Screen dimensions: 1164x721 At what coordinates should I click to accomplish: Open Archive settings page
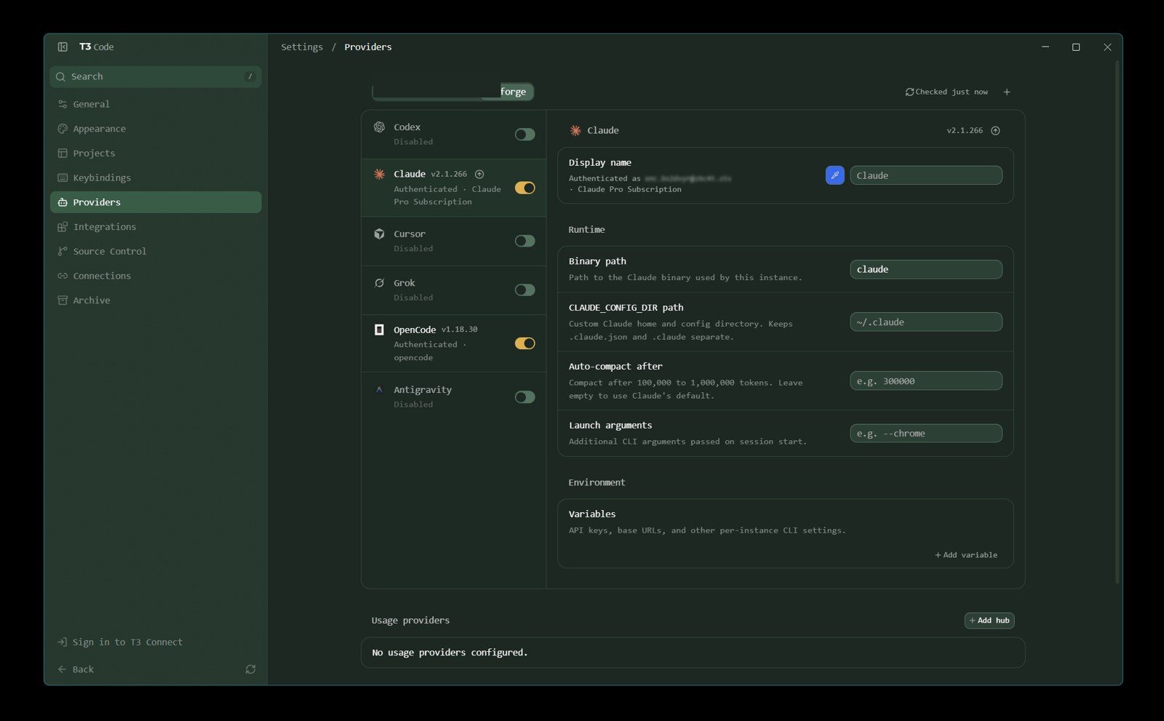(x=156, y=300)
